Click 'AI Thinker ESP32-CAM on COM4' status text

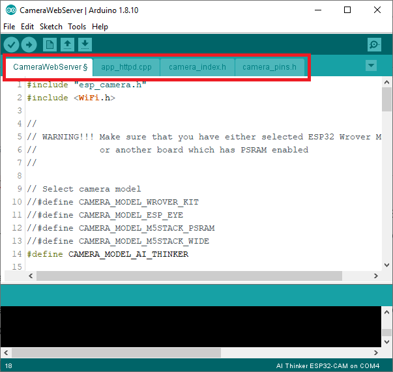[328, 366]
